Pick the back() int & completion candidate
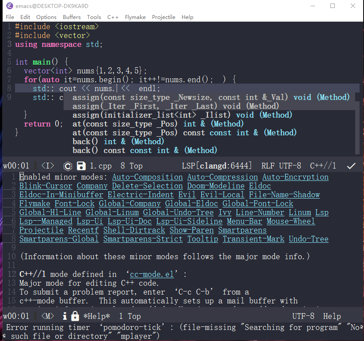364x341 pixels. (118, 142)
